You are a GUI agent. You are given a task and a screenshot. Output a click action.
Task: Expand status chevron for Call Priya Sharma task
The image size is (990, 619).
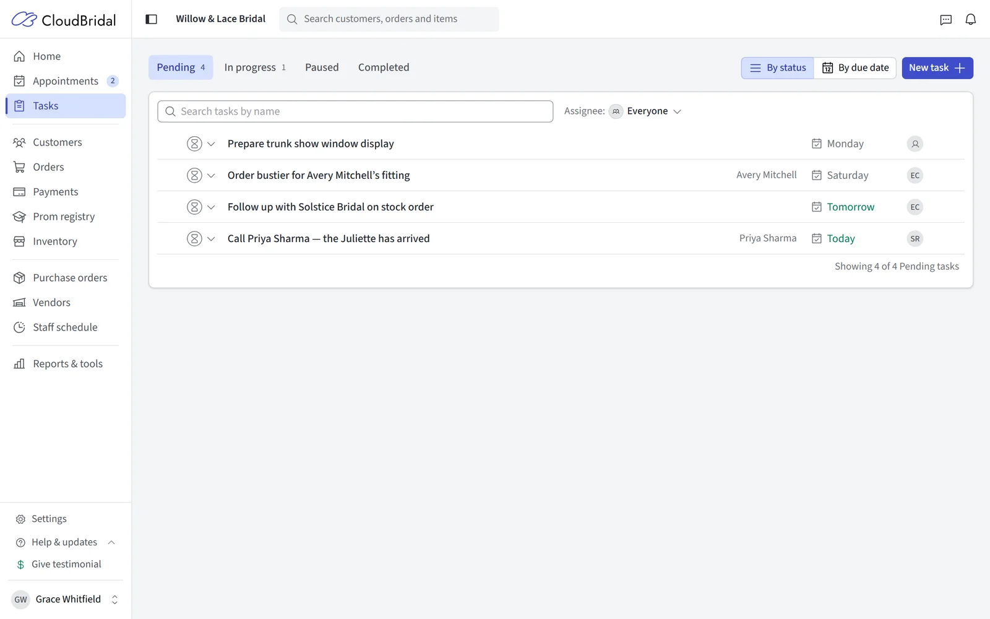(211, 238)
